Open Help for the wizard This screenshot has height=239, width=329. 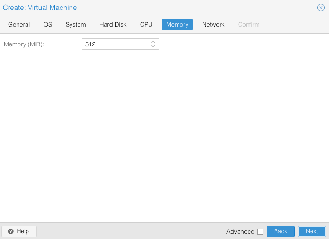click(x=19, y=231)
